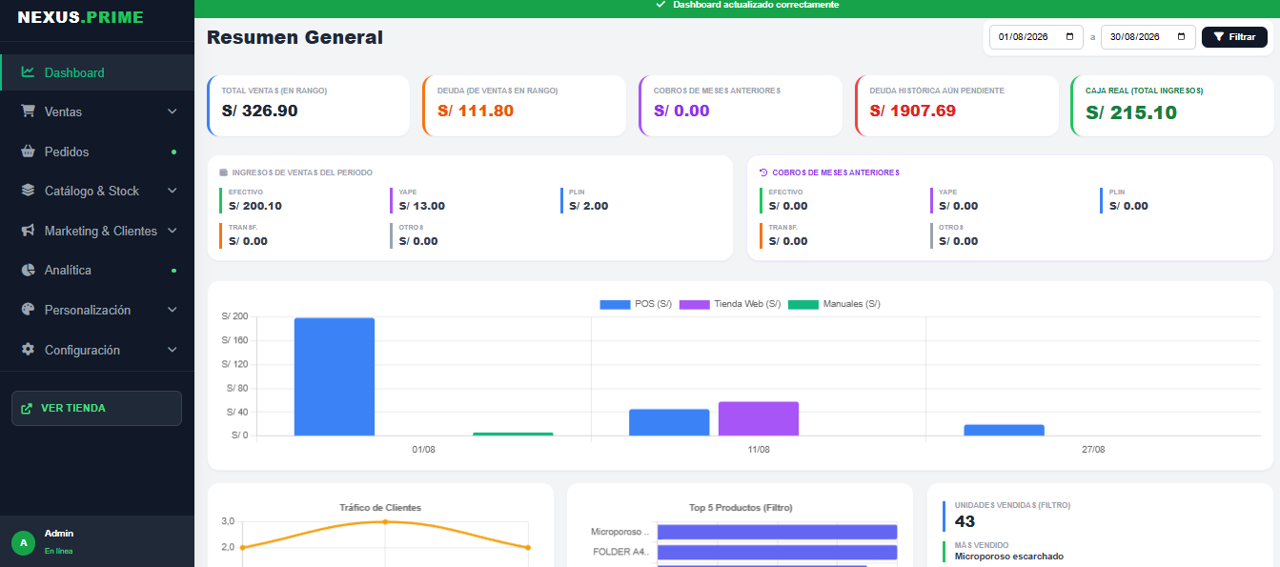The image size is (1280, 567).
Task: Click the Efectivo amount S/ 200.10
Action: (255, 206)
